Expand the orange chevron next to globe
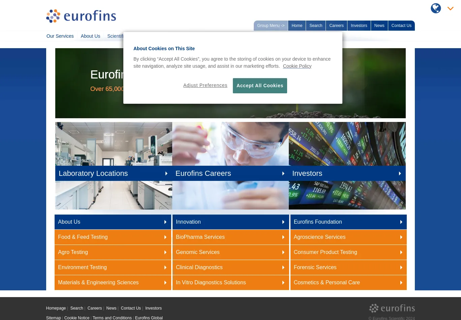This screenshot has height=320, width=461. coord(451,9)
